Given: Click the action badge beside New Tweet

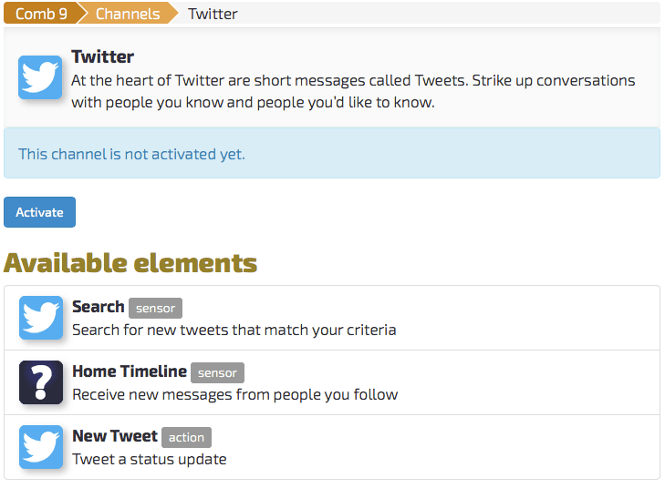Looking at the screenshot, I should 186,437.
